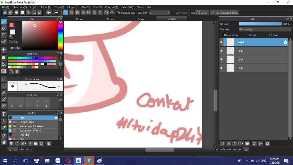Select the Text tool
Viewport: 293px width, 165px height.
point(3,114)
